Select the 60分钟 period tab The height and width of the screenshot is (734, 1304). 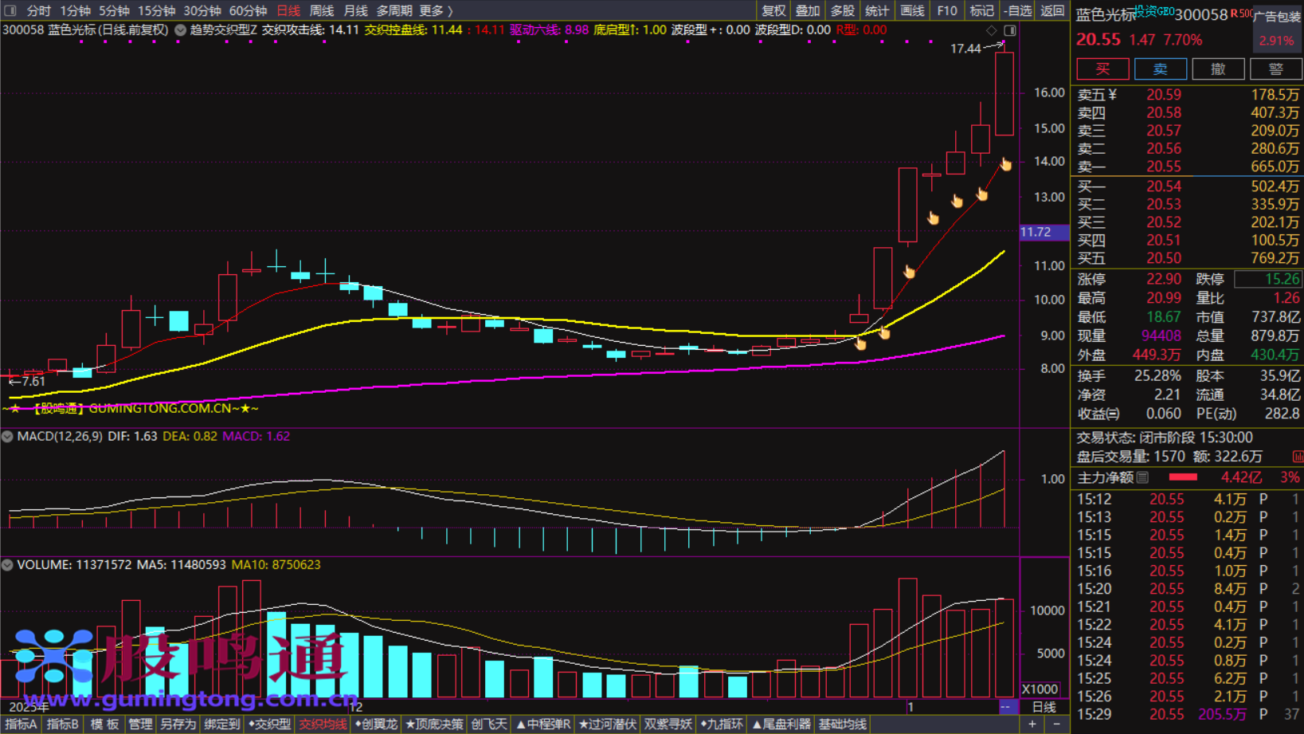(248, 10)
